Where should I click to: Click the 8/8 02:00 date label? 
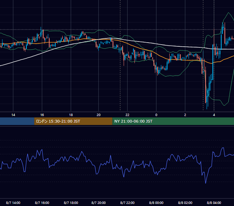[185, 203]
